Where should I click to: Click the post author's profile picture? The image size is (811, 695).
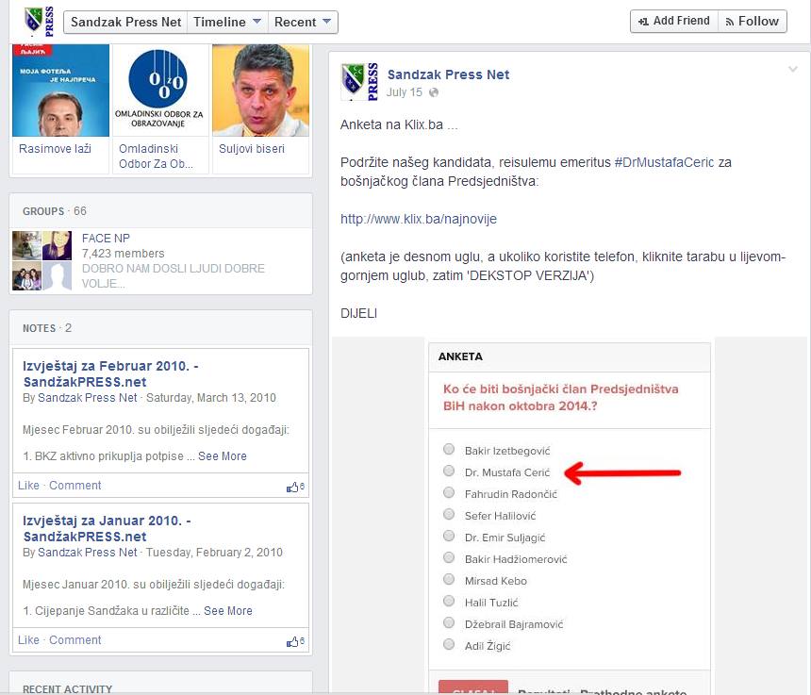pyautogui.click(x=359, y=82)
